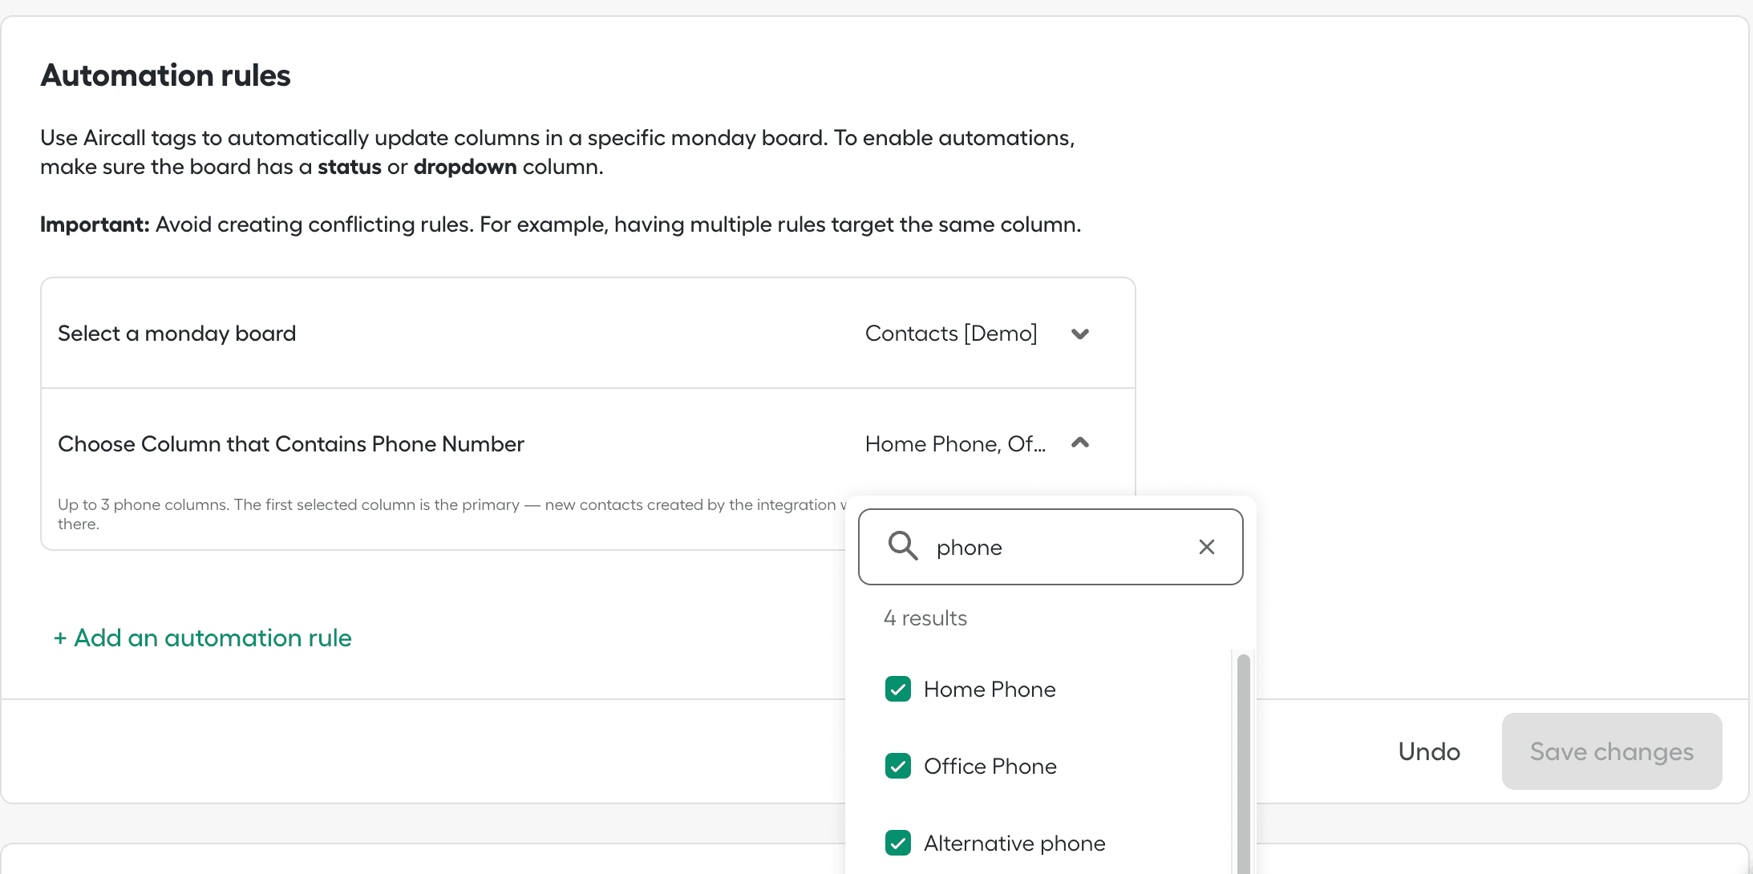
Task: Uncheck the Home Phone checkbox
Action: [898, 689]
